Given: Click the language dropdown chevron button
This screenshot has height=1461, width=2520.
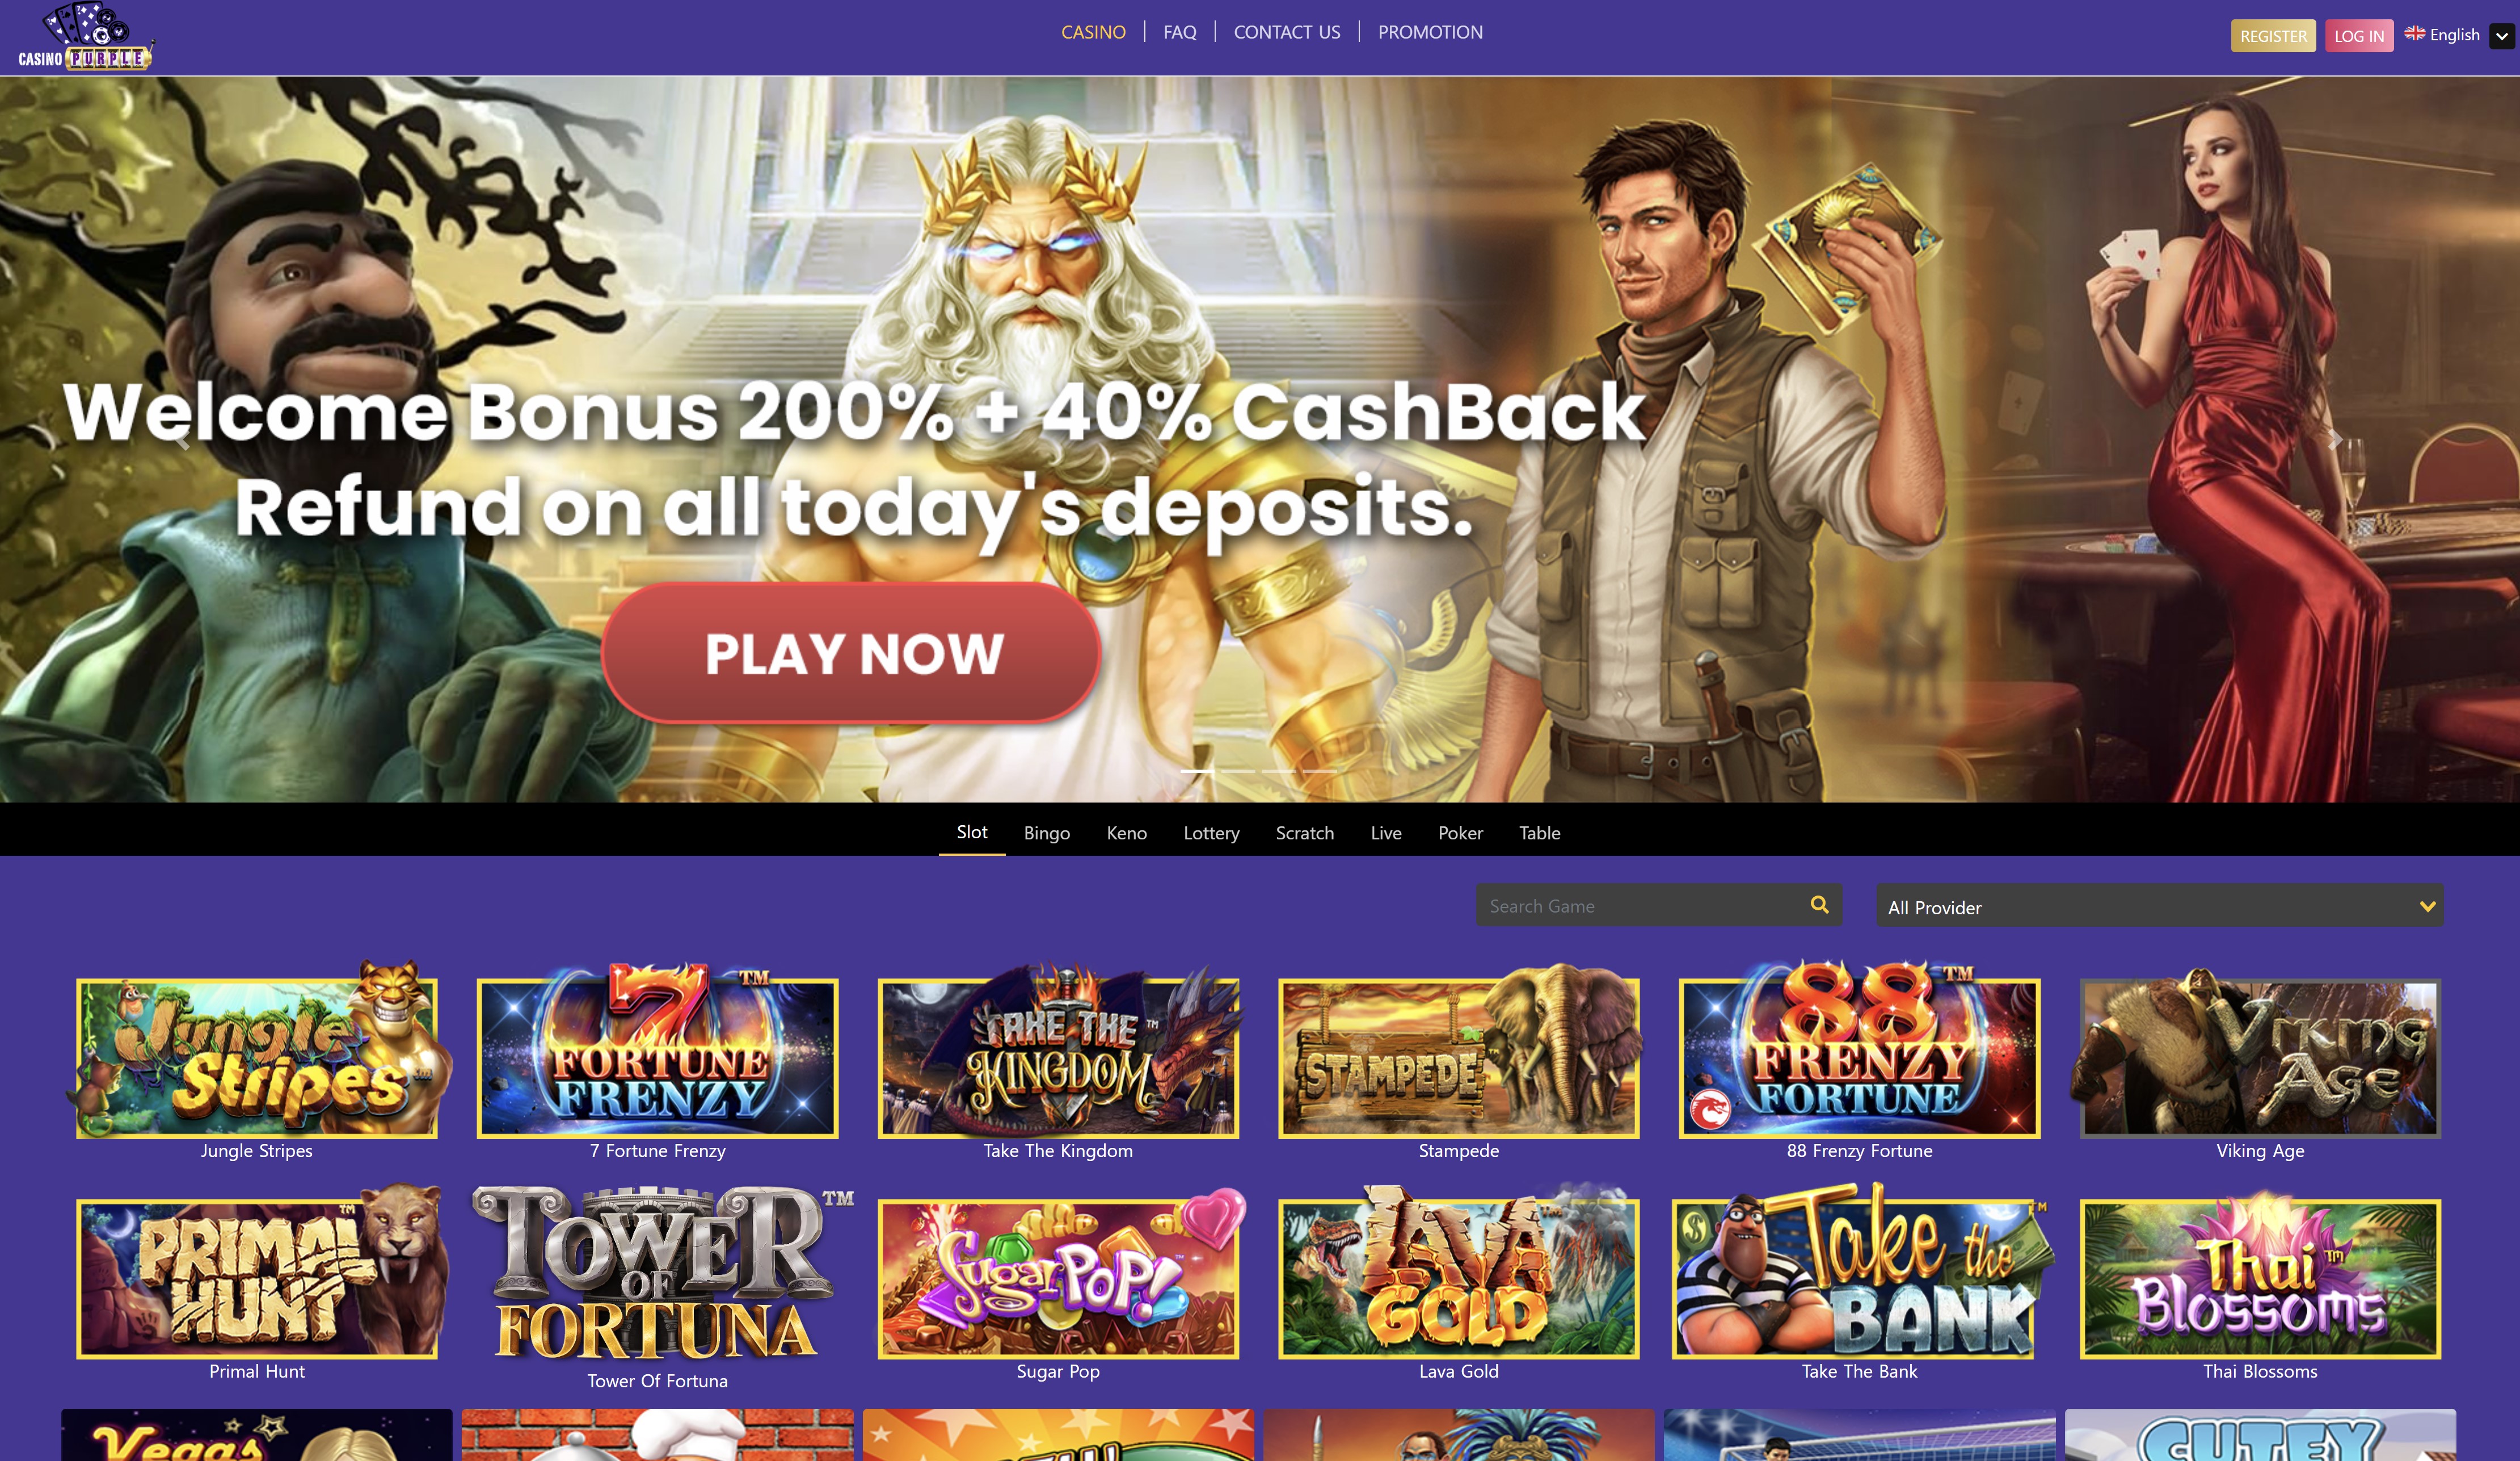Looking at the screenshot, I should coord(2501,36).
